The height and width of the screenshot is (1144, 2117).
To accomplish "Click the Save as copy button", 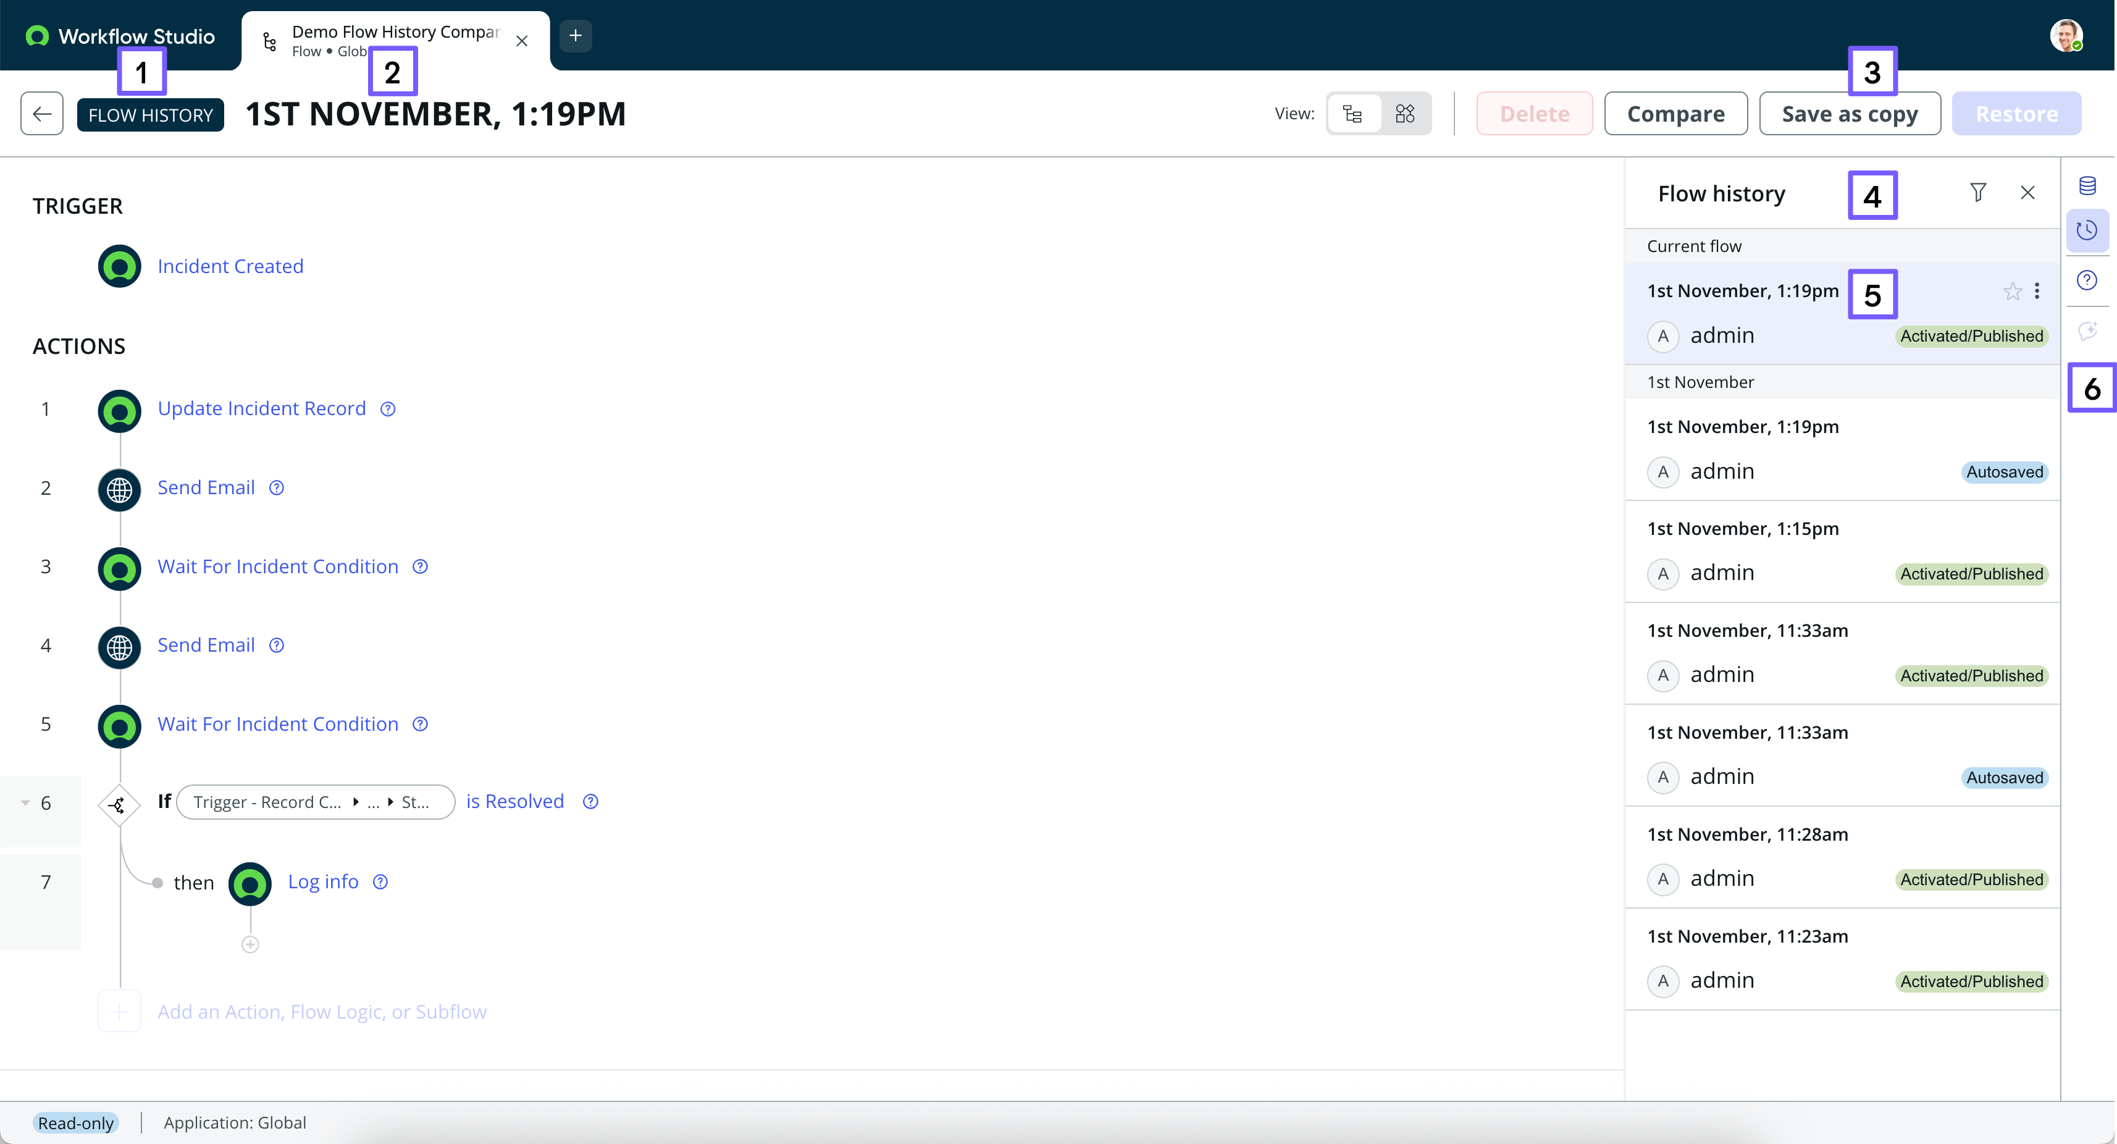I will tap(1850, 114).
